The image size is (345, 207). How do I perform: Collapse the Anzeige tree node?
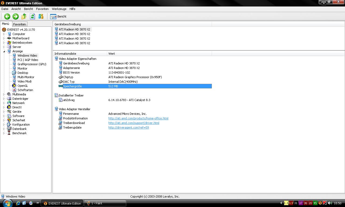pos(4,51)
